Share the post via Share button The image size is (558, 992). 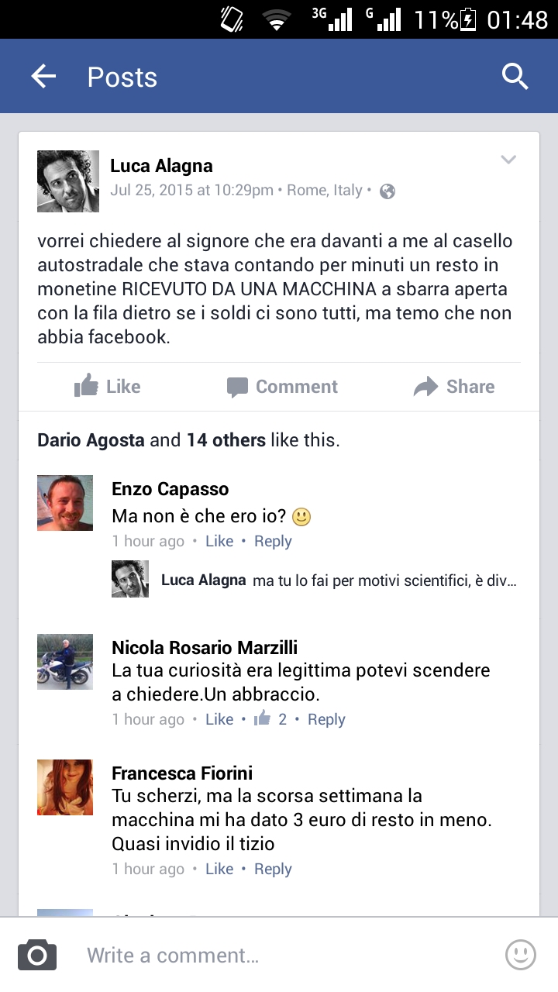pos(454,386)
